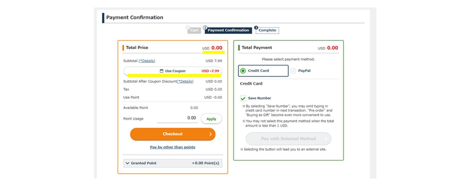The image size is (470, 184).
Task: Click the Pay with Selected Method button
Action: (x=288, y=139)
